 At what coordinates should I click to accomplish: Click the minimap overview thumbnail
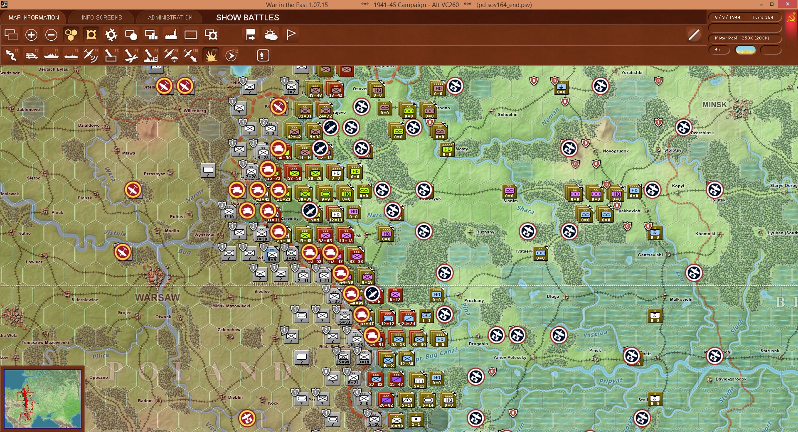(x=42, y=398)
